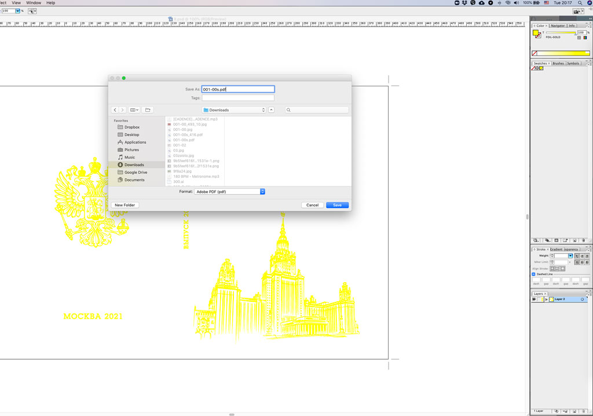Viewport: 593px width, 416px height.
Task: Go back in the file browser
Action: (x=115, y=110)
